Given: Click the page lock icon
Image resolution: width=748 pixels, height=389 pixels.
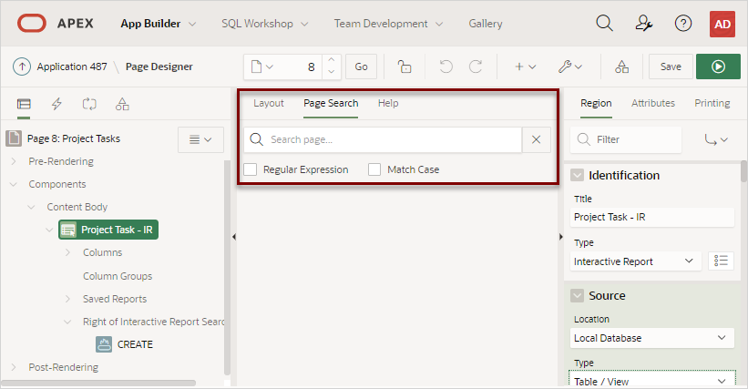Looking at the screenshot, I should click(x=405, y=67).
